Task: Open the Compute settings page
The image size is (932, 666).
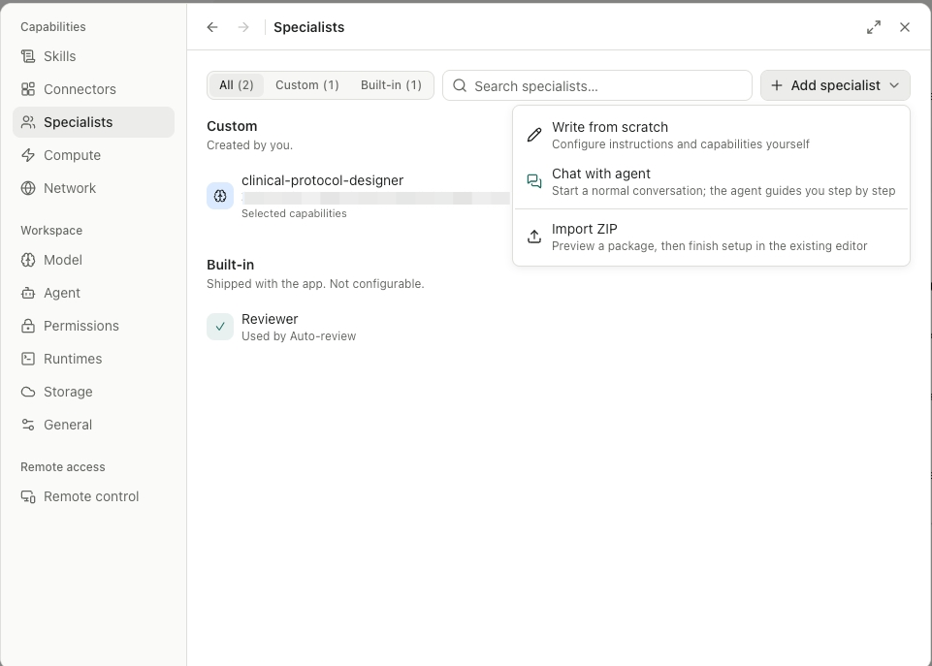Action: point(93,155)
